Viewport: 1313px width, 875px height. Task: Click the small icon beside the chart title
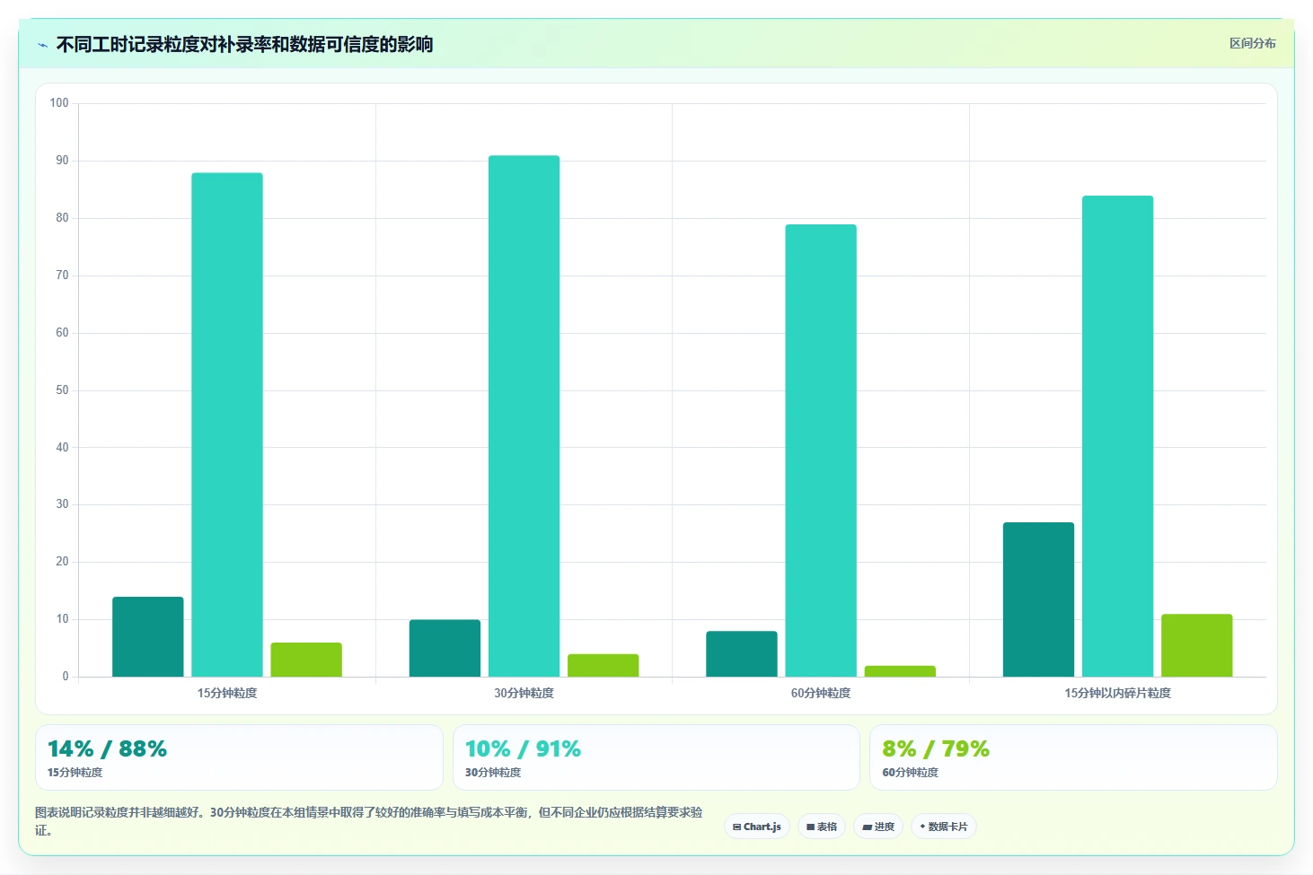(x=42, y=45)
